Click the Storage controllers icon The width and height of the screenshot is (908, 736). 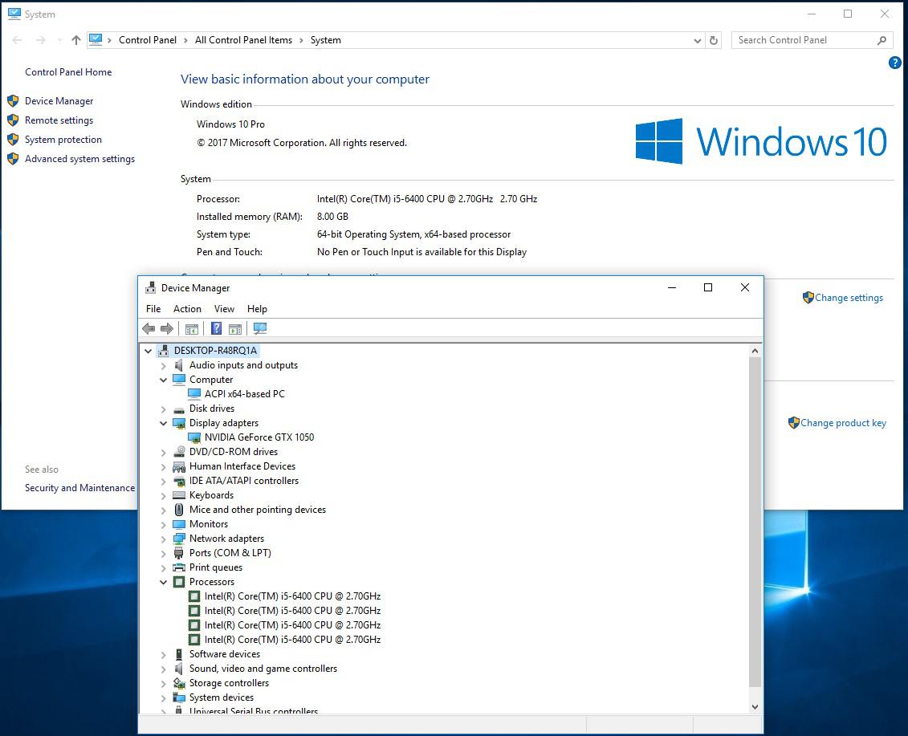(179, 683)
